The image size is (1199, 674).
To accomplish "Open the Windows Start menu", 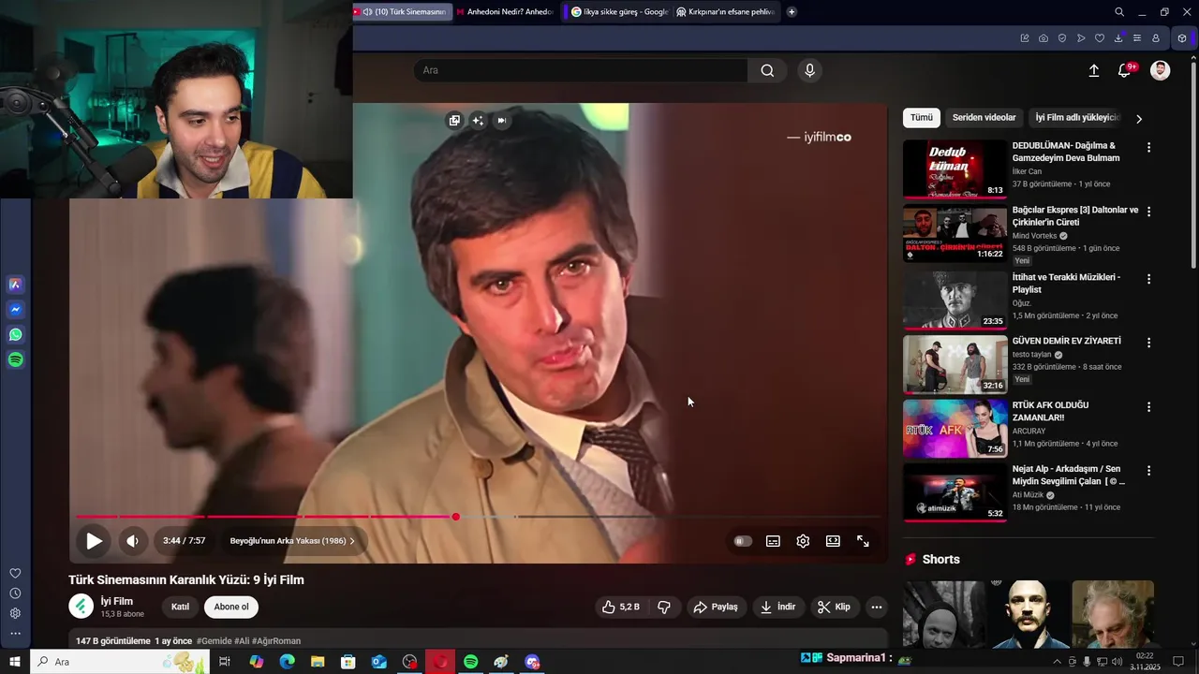I will click(15, 662).
